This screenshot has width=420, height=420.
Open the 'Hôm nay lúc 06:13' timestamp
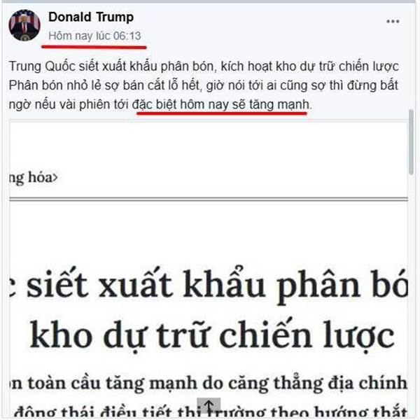[x=94, y=36]
